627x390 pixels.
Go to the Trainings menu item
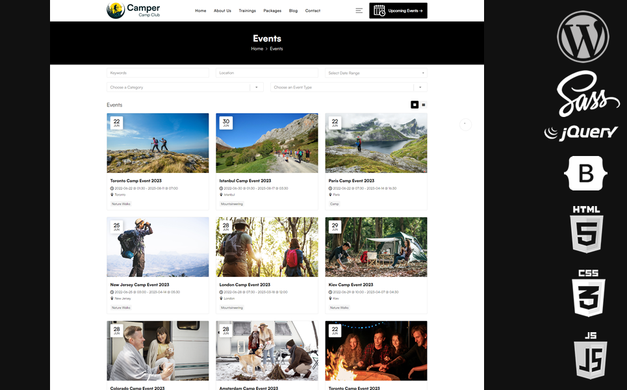coord(247,11)
